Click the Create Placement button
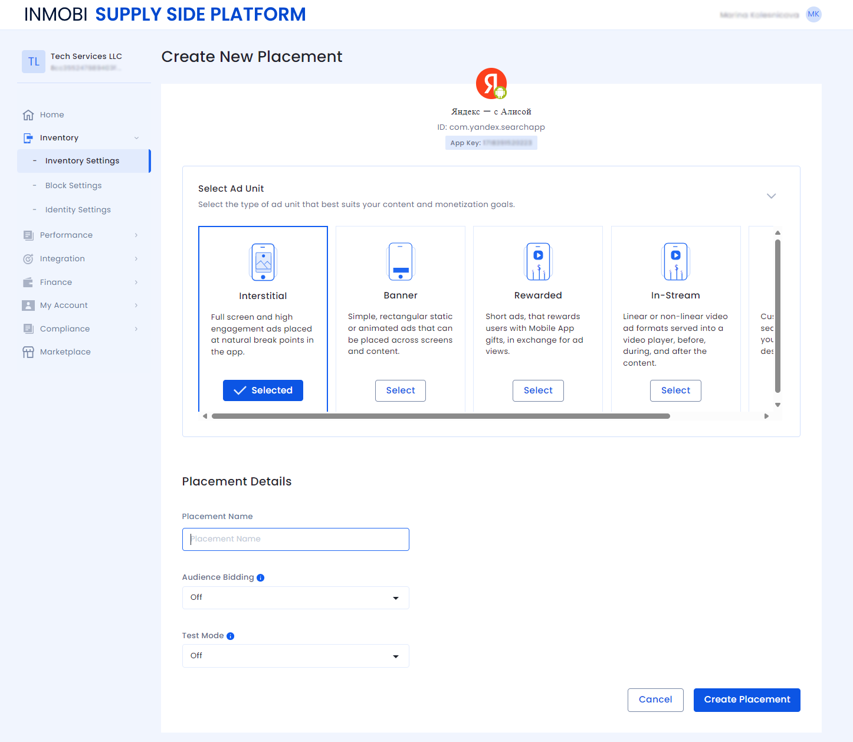The image size is (853, 742). (747, 700)
